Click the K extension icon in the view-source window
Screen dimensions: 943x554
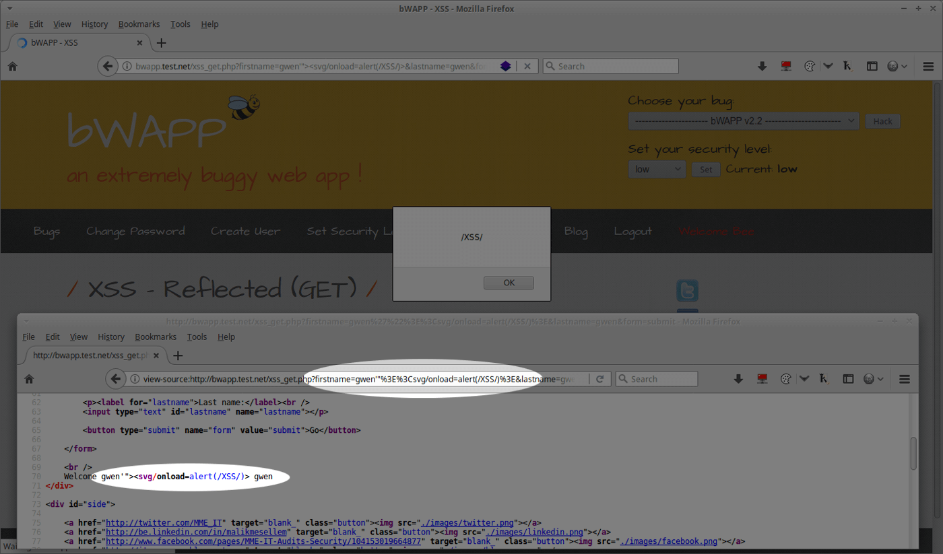(824, 379)
